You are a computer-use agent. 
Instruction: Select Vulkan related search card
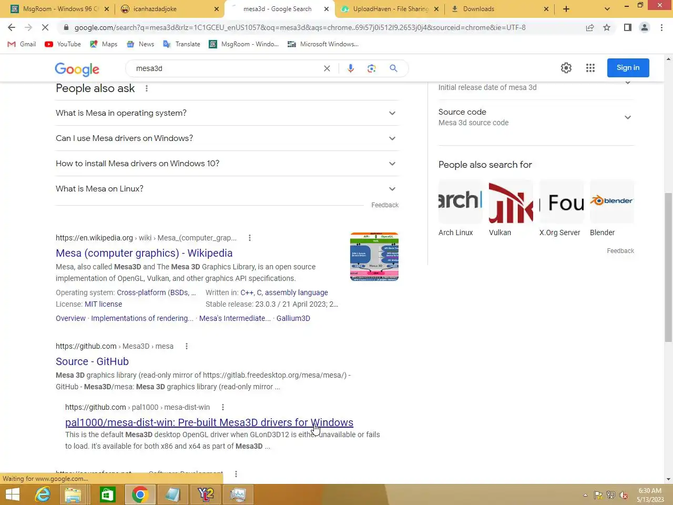[x=511, y=208]
